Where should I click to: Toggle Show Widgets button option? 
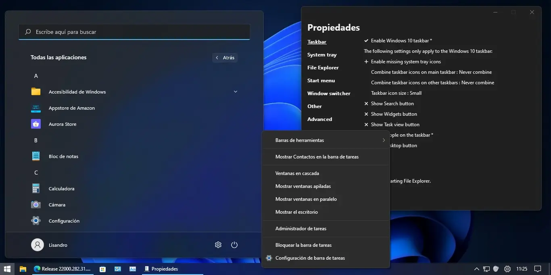(x=390, y=114)
